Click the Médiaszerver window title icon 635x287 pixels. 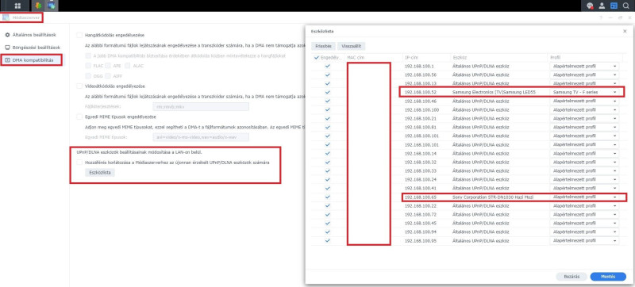[6, 17]
